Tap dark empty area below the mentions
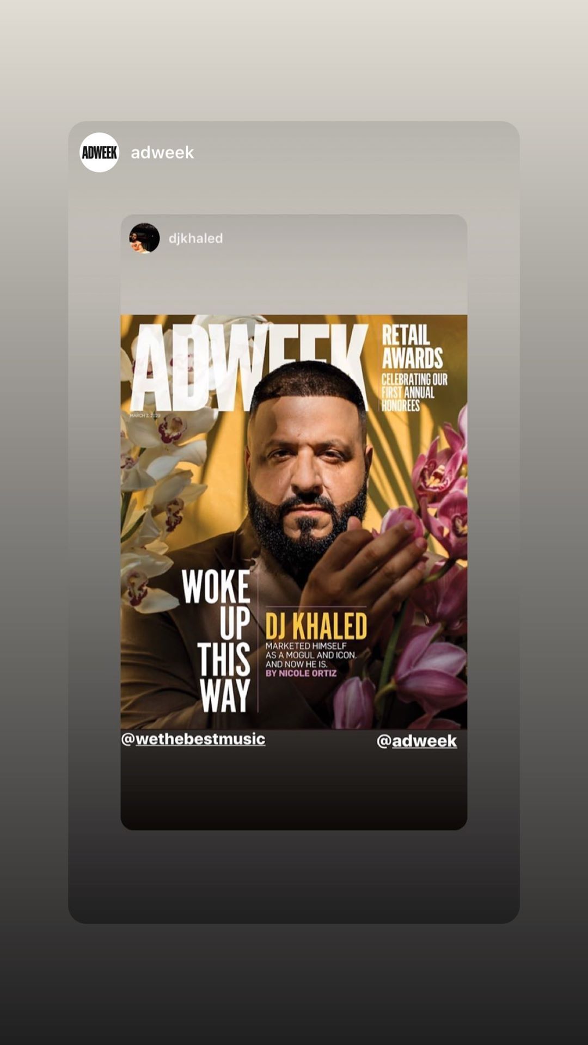Image resolution: width=588 pixels, height=1045 pixels. 294,789
